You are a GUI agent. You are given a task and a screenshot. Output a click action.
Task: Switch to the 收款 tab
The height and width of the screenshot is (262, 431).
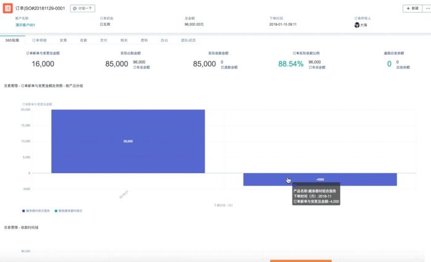point(84,40)
